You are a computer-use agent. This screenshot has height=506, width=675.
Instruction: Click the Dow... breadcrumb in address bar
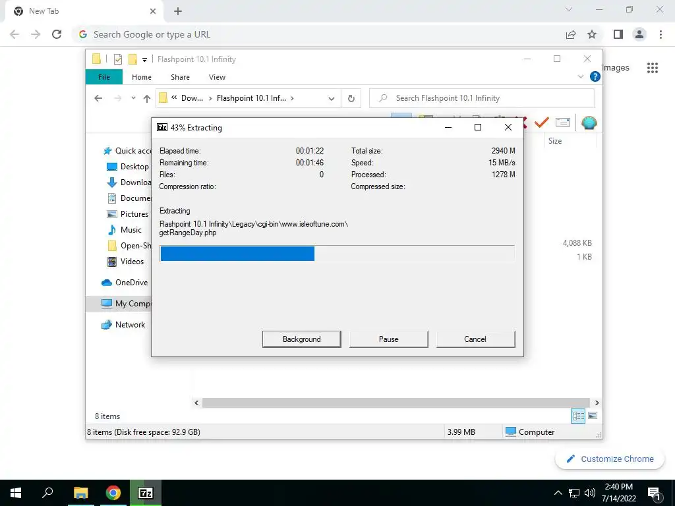pyautogui.click(x=192, y=98)
